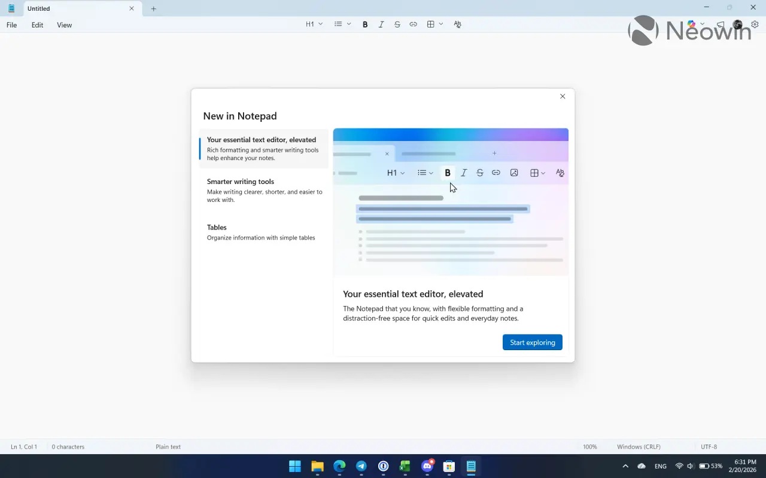Expand the list style dropdown arrow
This screenshot has height=478, width=766.
pos(349,24)
